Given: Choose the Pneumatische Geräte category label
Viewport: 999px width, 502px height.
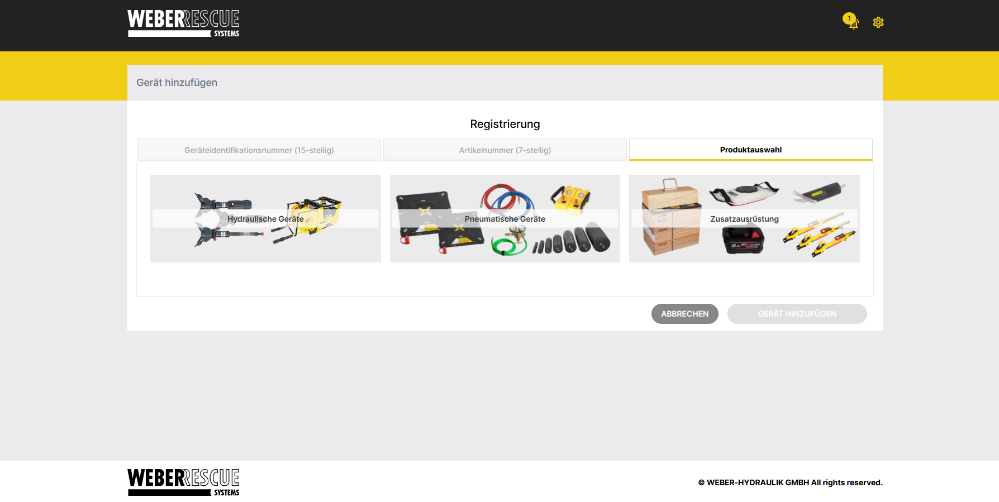Looking at the screenshot, I should coord(505,219).
